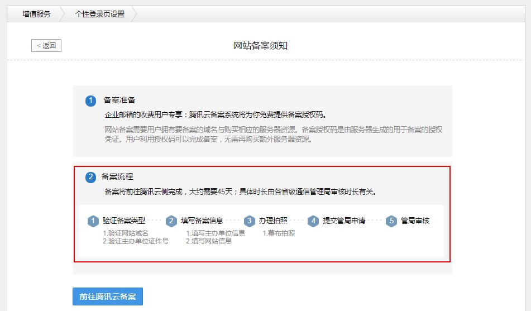Select the hexagon 3 icon for 办理拍照
This screenshot has width=531, height=311.
pyautogui.click(x=250, y=221)
